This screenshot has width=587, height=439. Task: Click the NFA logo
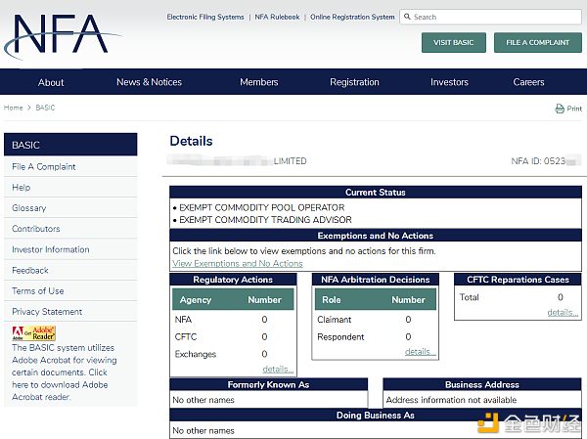click(62, 36)
